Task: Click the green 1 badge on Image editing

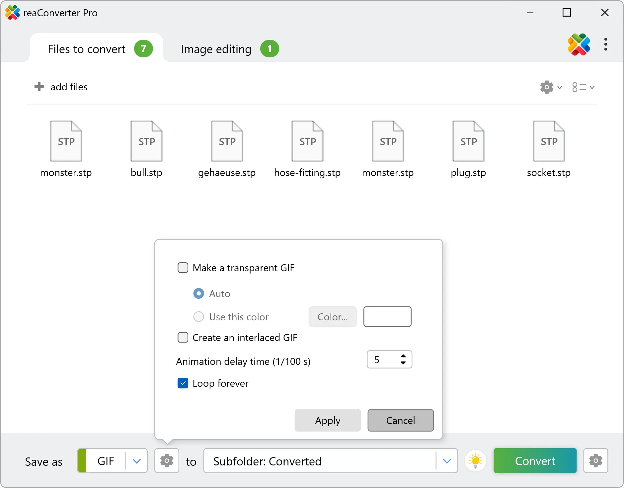Action: [270, 49]
